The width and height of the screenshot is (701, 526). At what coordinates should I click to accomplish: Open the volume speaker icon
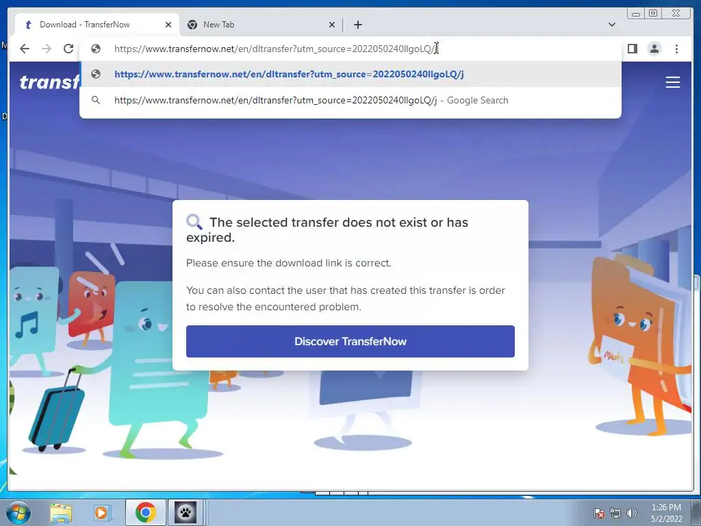[631, 513]
